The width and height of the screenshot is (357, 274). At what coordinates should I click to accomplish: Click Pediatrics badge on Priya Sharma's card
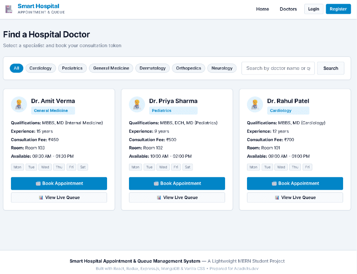click(173, 111)
